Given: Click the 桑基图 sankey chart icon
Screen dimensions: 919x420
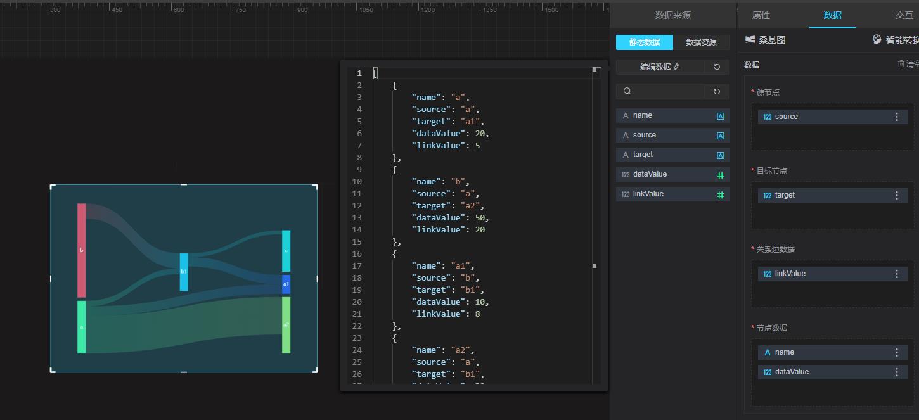Looking at the screenshot, I should (750, 40).
